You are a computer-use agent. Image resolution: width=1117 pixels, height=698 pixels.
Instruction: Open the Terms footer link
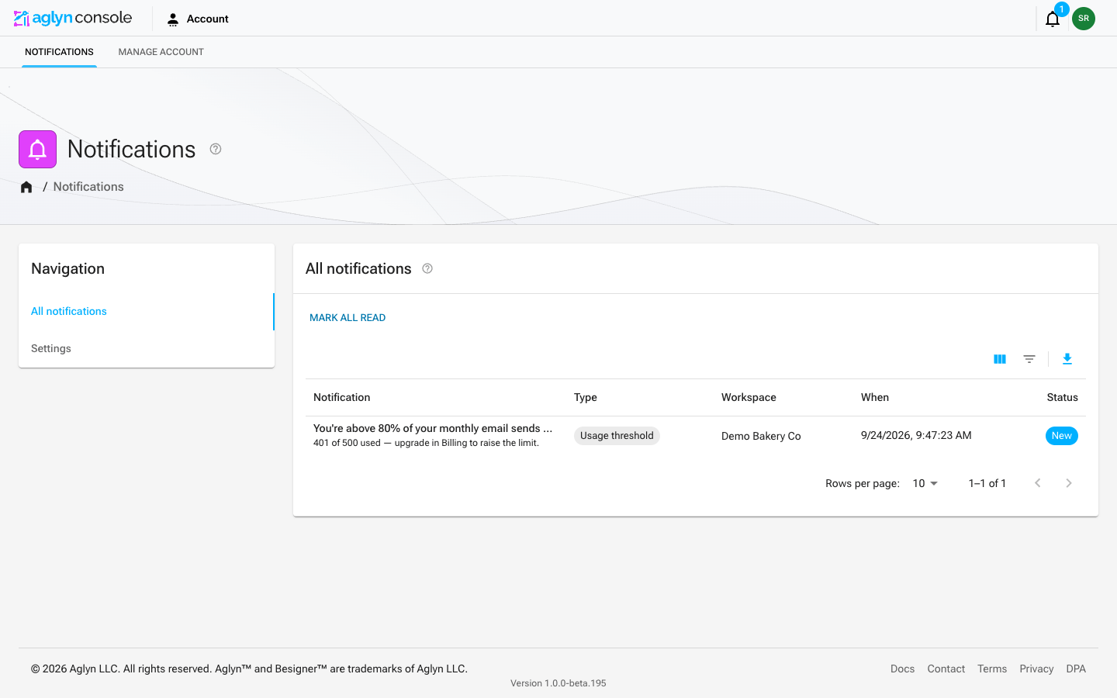992,669
